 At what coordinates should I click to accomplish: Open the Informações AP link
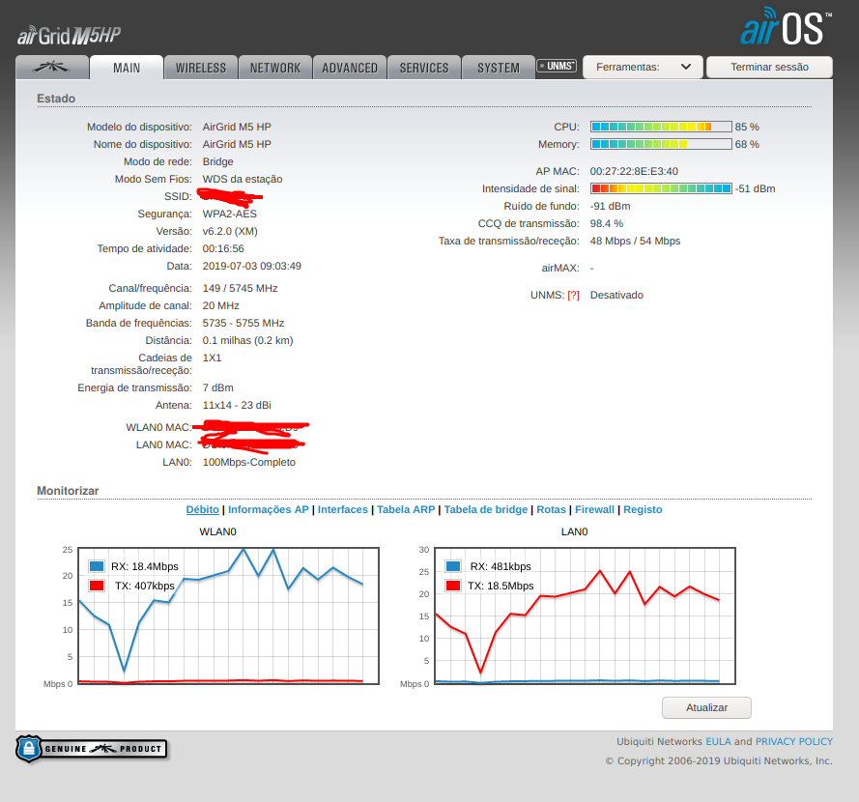click(268, 509)
